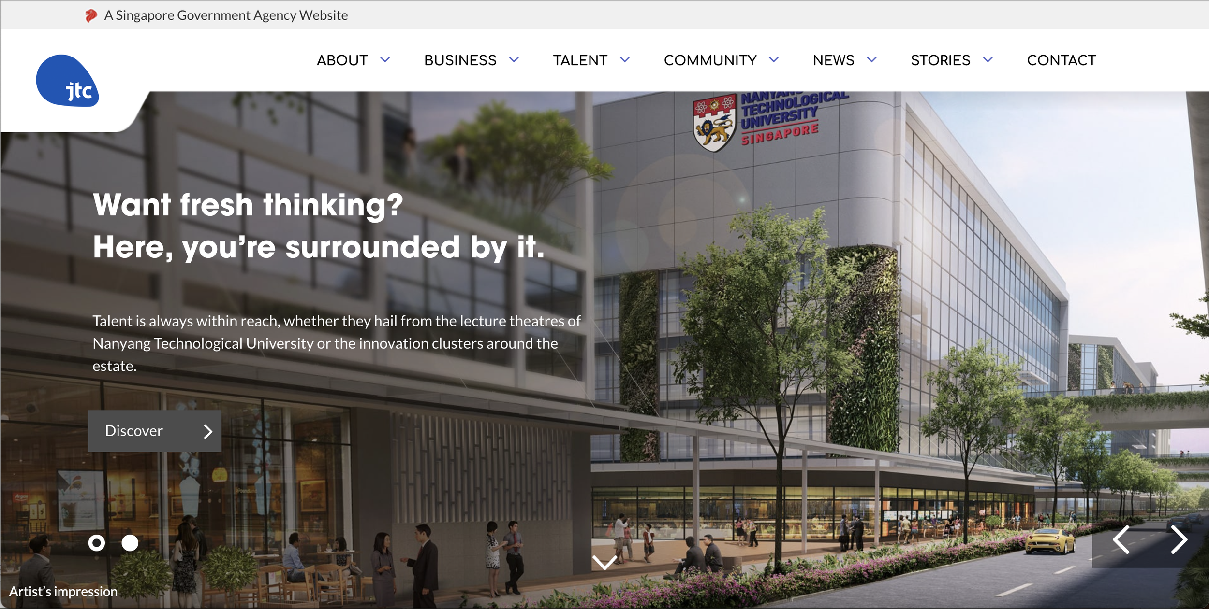Expand the Community dropdown chevron
The image size is (1209, 609).
click(x=774, y=60)
